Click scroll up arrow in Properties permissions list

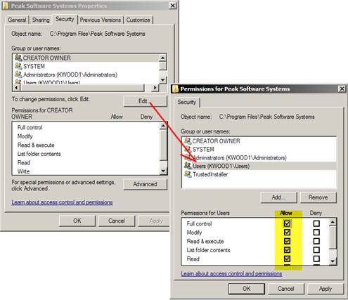point(164,126)
